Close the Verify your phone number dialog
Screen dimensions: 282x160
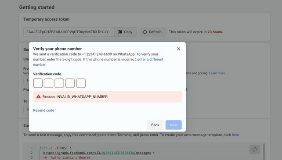178,49
